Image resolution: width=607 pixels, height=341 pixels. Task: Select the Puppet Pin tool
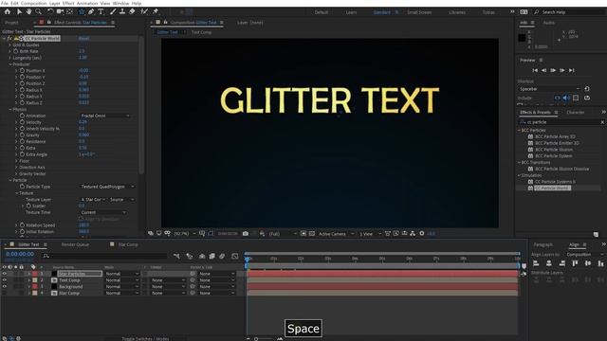pos(156,12)
